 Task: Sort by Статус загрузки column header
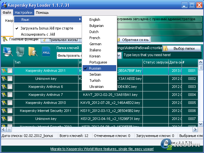[x=156, y=63]
